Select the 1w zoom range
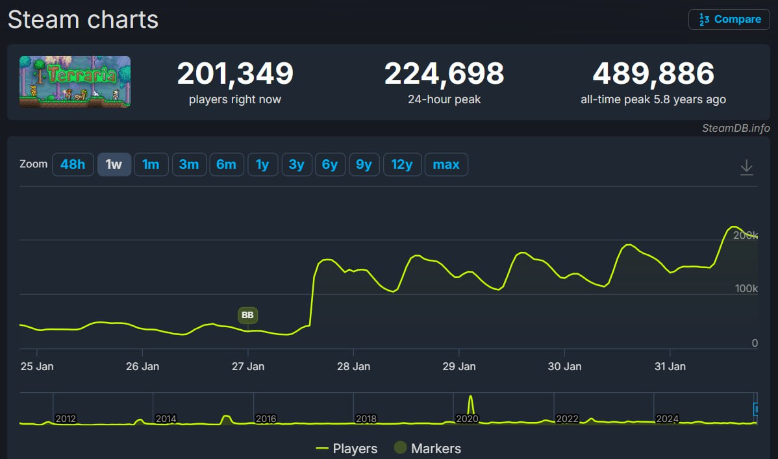Image resolution: width=778 pixels, height=459 pixels. point(114,164)
